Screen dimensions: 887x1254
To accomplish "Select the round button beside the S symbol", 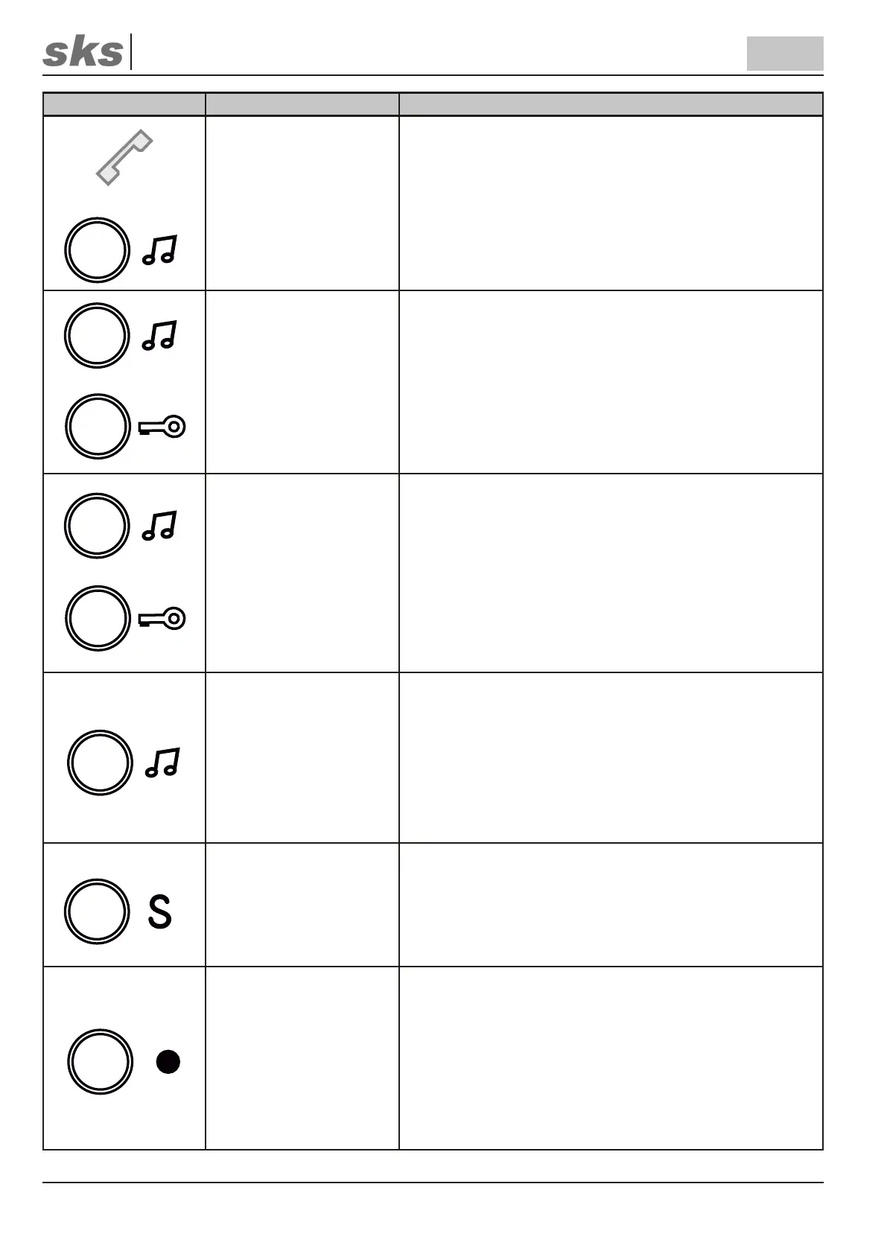I will (98, 911).
